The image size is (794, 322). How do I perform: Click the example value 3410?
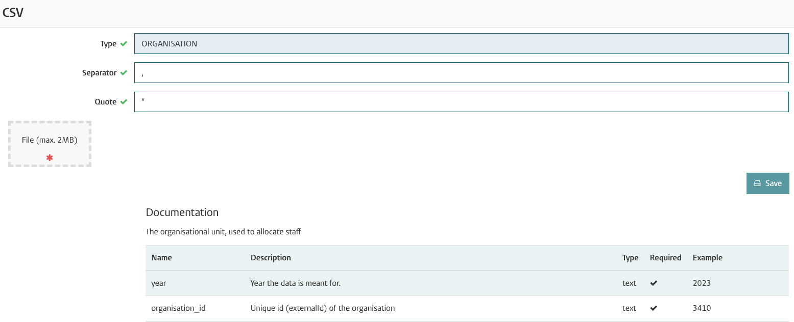point(702,308)
